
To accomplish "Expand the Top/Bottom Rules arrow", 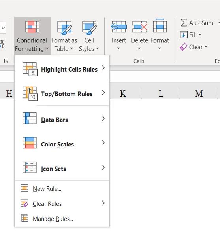I will [103, 93].
